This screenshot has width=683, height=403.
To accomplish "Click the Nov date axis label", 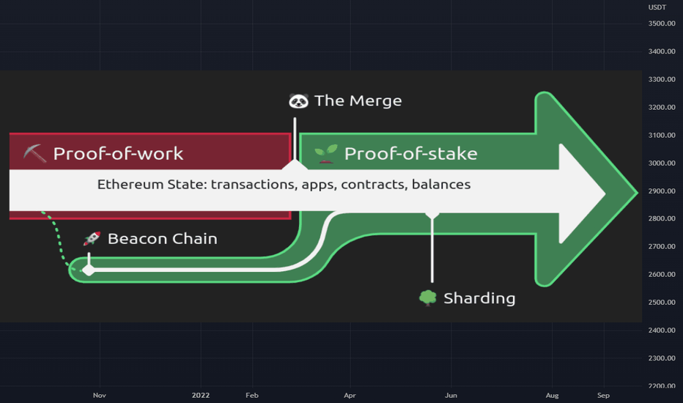I will pos(100,395).
